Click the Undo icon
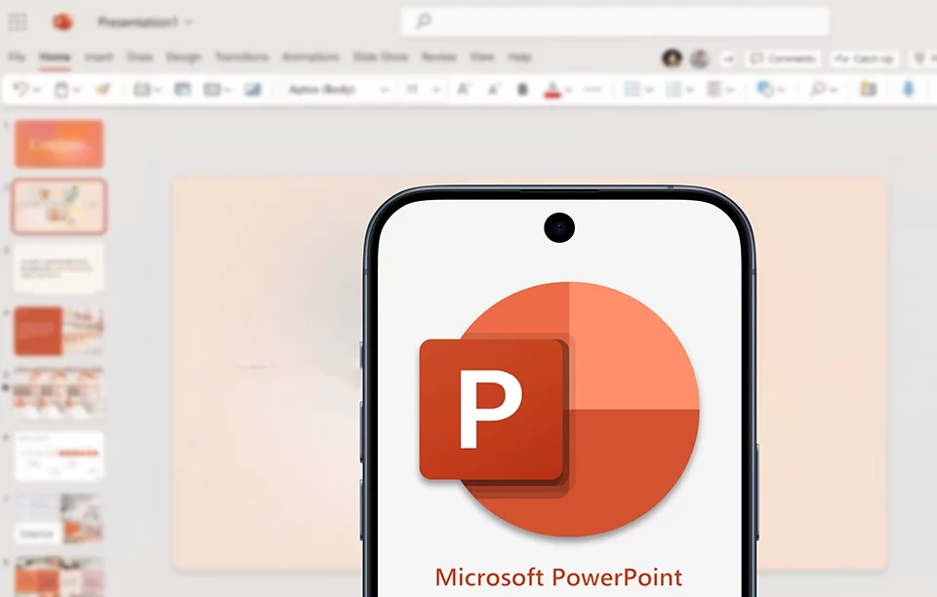Image resolution: width=937 pixels, height=597 pixels. point(20,90)
